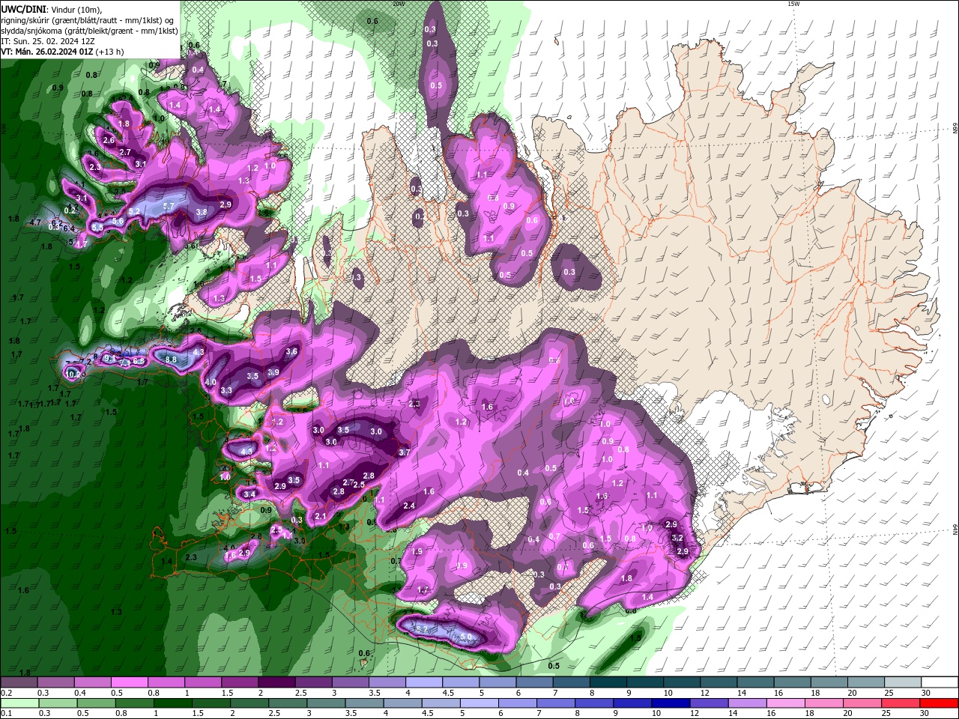The image size is (959, 719).
Task: Click the '(+13 h)' forecast offset text
Action: pos(110,52)
